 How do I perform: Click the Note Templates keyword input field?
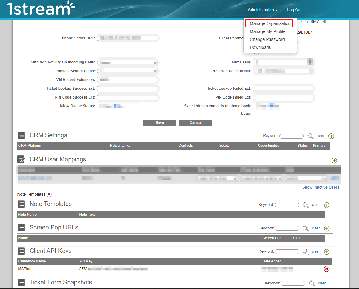click(x=287, y=205)
